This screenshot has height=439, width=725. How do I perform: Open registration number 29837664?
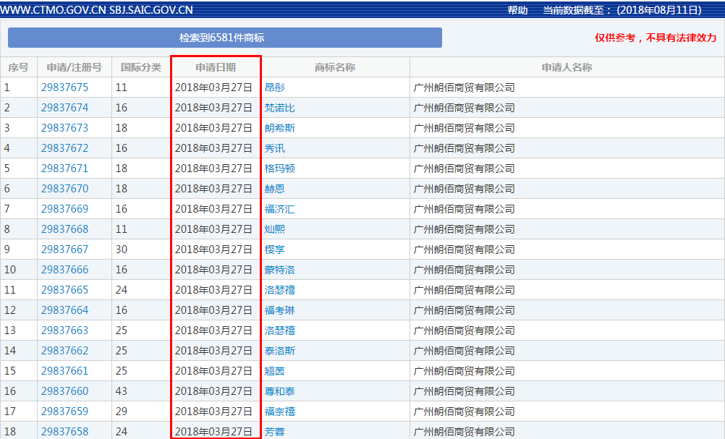pyautogui.click(x=64, y=310)
